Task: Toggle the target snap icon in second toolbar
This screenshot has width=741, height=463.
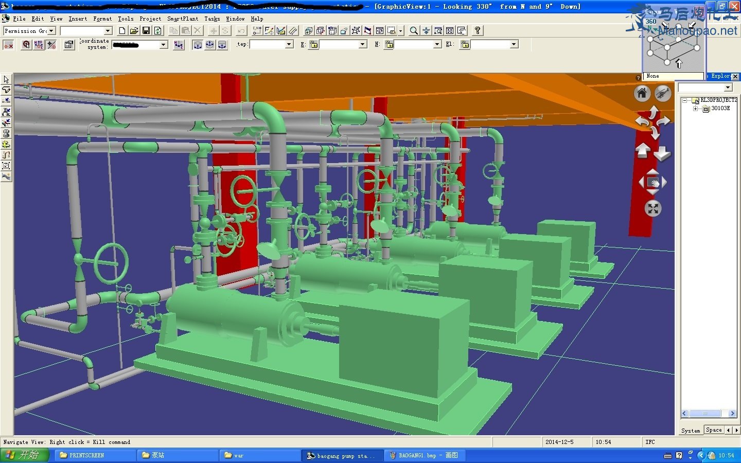Action: pyautogui.click(x=26, y=45)
